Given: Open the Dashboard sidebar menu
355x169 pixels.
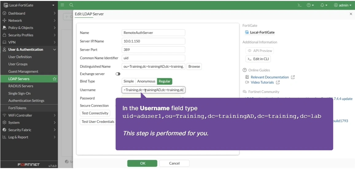Looking at the screenshot, I should coord(29,13).
